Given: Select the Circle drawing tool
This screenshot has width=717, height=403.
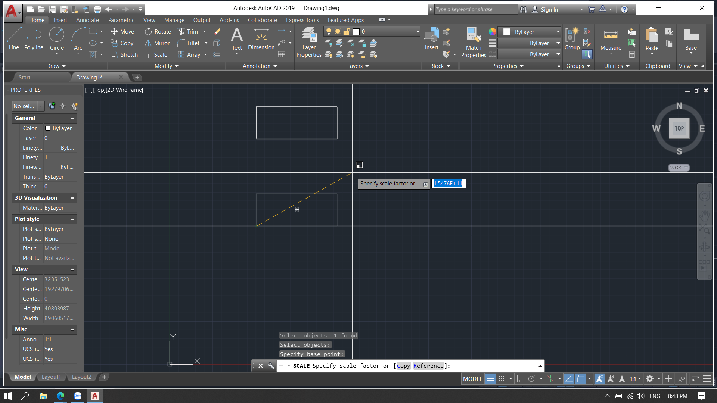Looking at the screenshot, I should [x=57, y=38].
